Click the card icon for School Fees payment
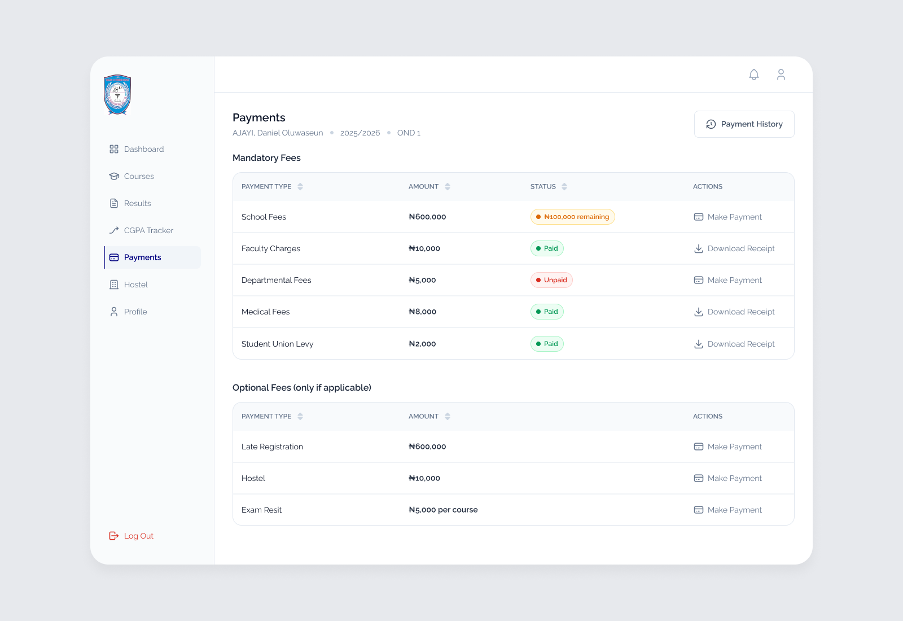903x621 pixels. pos(699,217)
